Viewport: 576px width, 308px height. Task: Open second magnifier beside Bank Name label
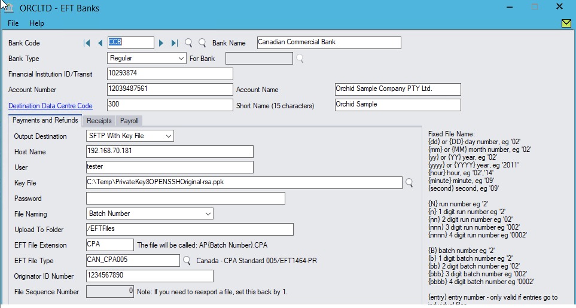[202, 43]
